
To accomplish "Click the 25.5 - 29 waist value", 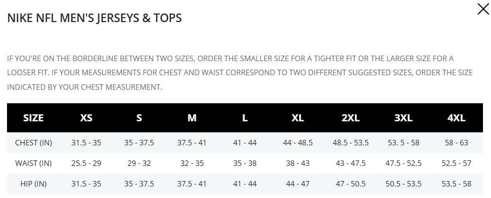I will point(86,163).
